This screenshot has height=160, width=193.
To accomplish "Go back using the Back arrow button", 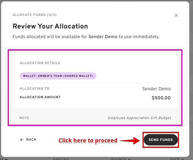I will (28, 140).
